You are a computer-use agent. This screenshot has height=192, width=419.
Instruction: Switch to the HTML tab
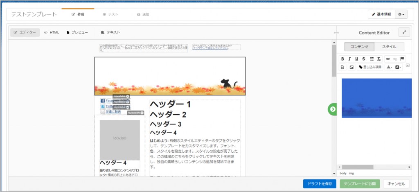[x=52, y=32]
